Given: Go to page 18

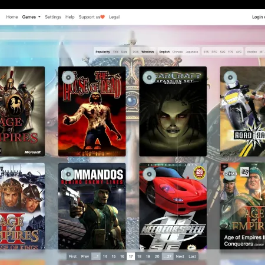Looking at the screenshot, I should (x=140, y=256).
